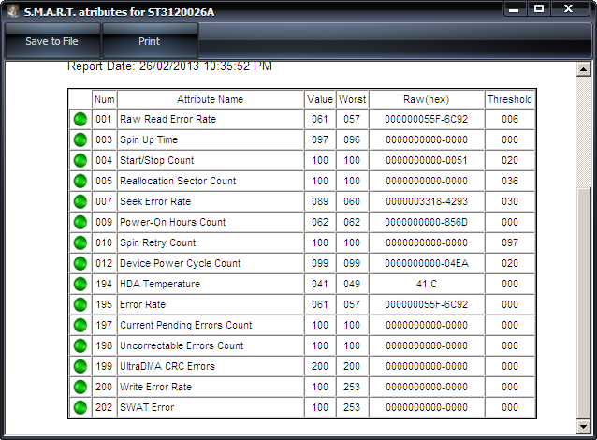Viewport: 597px width, 440px height.
Task: Click green status icon for HDA Temperature
Action: (80, 284)
